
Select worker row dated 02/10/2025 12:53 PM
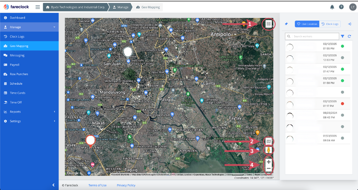tap(317, 58)
